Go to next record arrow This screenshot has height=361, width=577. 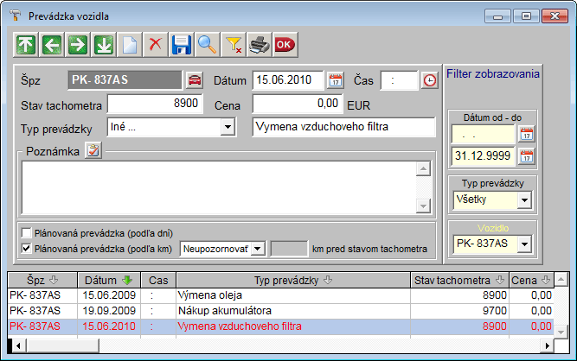(x=78, y=45)
